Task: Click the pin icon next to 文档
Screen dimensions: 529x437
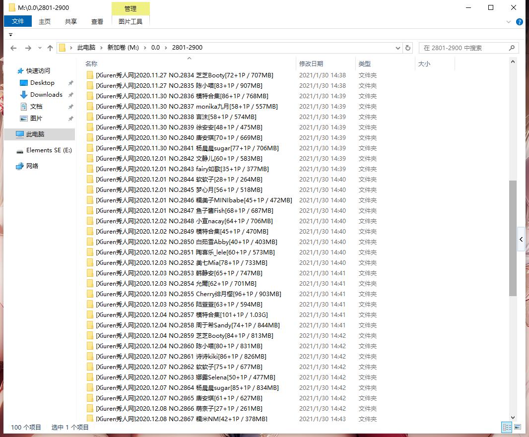Action: 71,107
